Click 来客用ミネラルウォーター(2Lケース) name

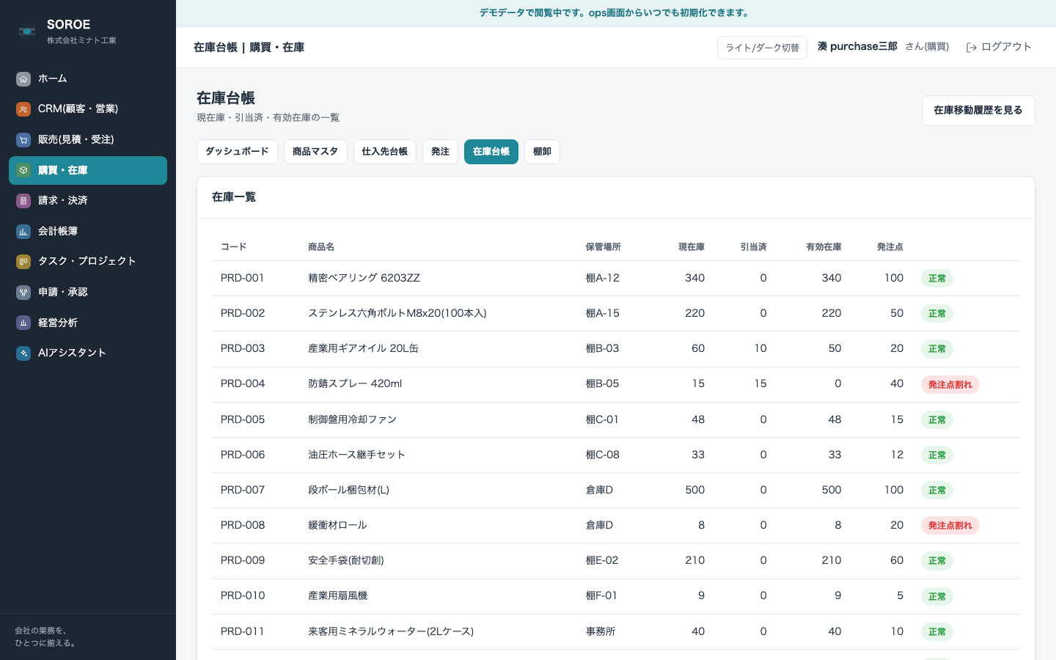tap(391, 631)
